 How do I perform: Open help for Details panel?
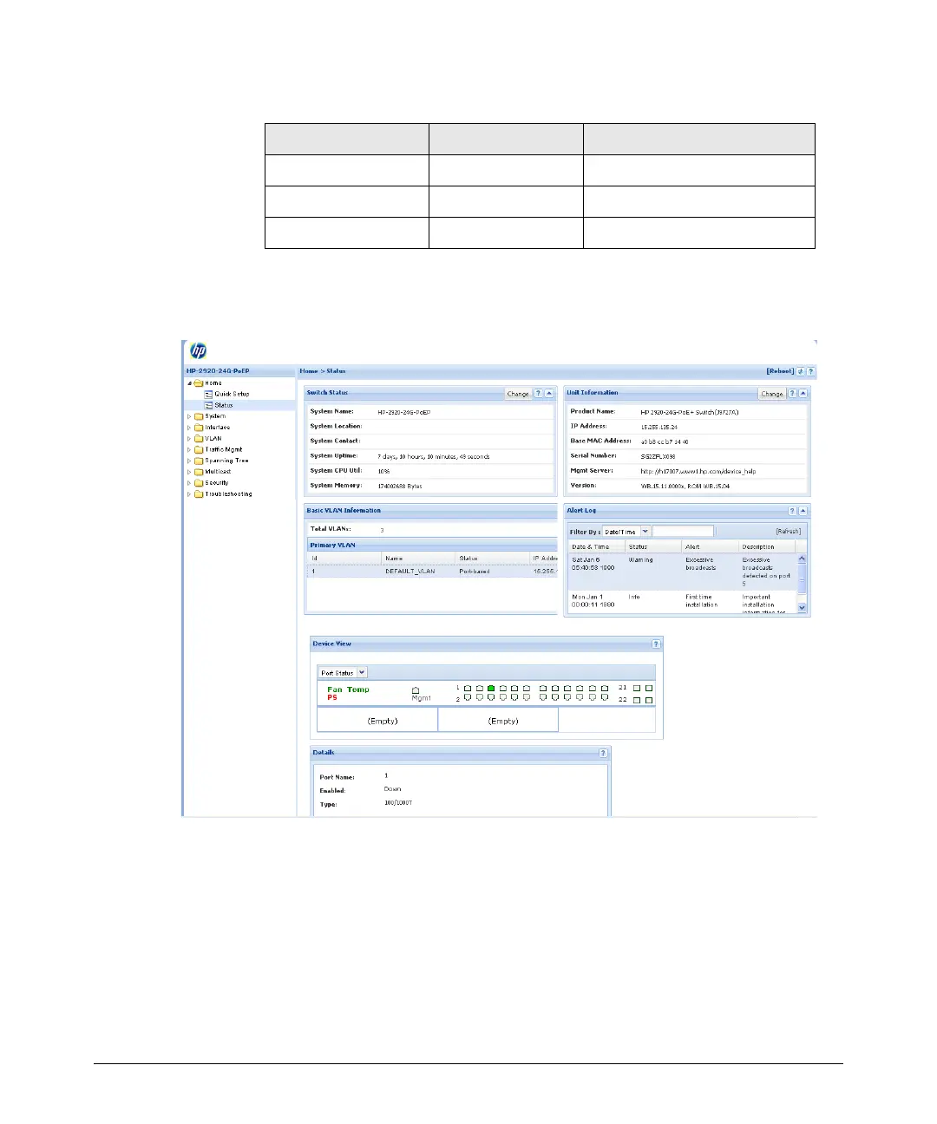[603, 753]
